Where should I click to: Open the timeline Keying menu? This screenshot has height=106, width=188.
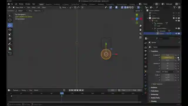(x=24, y=90)
